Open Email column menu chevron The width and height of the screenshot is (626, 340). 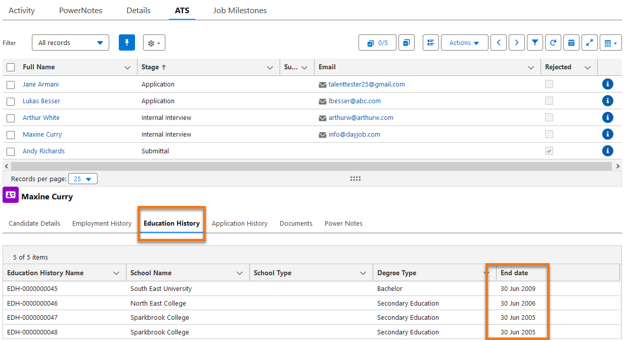[531, 67]
